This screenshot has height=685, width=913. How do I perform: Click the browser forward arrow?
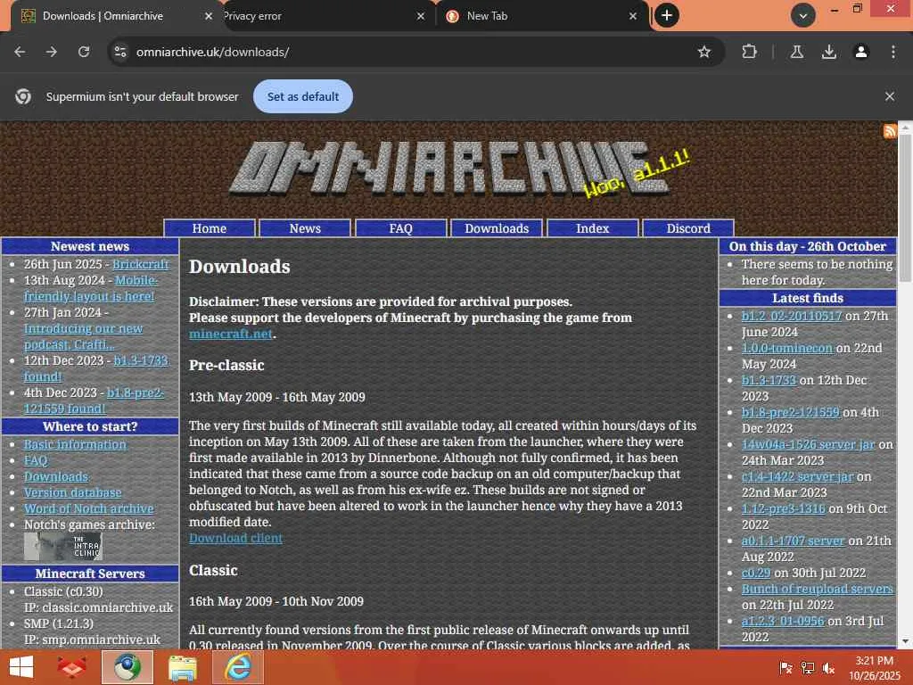click(52, 52)
